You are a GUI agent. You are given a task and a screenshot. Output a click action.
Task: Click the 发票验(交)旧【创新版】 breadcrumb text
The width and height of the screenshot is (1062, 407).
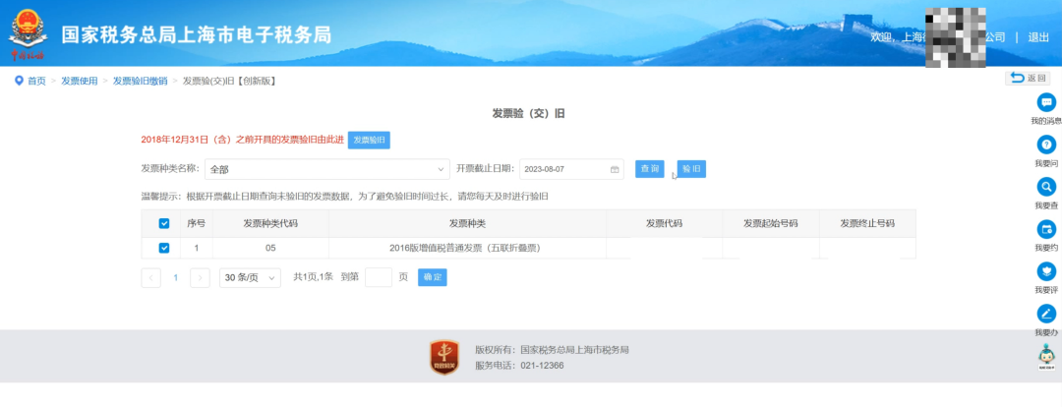tap(229, 82)
